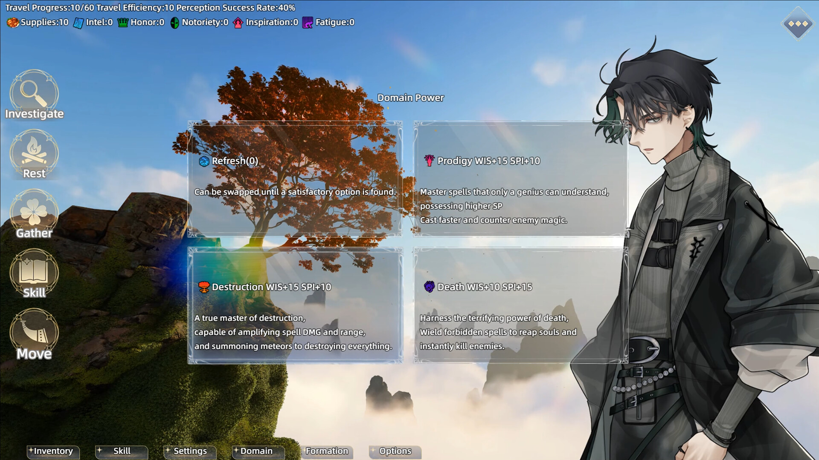This screenshot has width=819, height=460.
Task: Select the Death WIS+10 SPI+15 domain power
Action: pyautogui.click(x=520, y=305)
